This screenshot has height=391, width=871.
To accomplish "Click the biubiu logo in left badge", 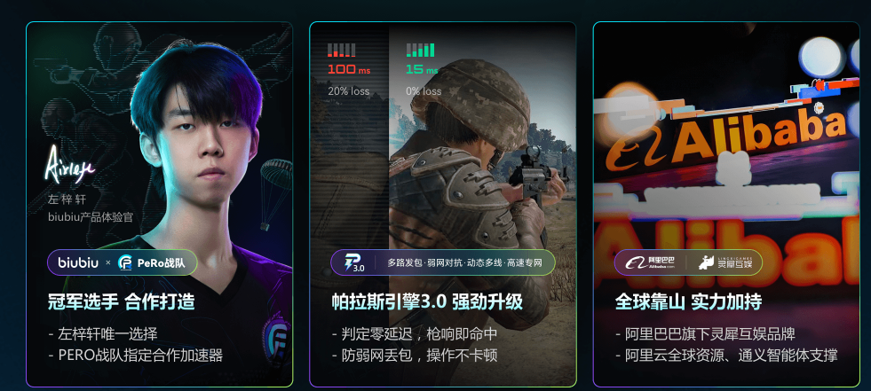I will 78,262.
